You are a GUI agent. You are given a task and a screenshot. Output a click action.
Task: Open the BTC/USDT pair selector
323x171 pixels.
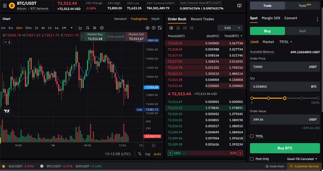(27, 3)
